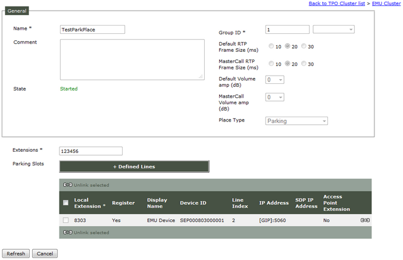Click the SDP IP Address column header
Viewport: 403px width, 260px height.
click(306, 203)
